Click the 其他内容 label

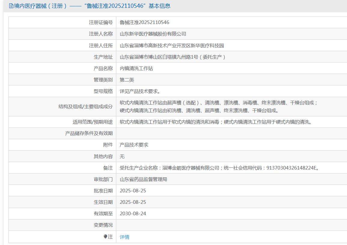click(x=103, y=156)
